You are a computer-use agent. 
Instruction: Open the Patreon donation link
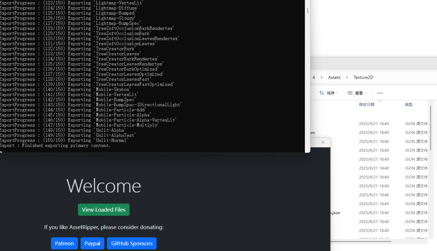click(x=64, y=243)
